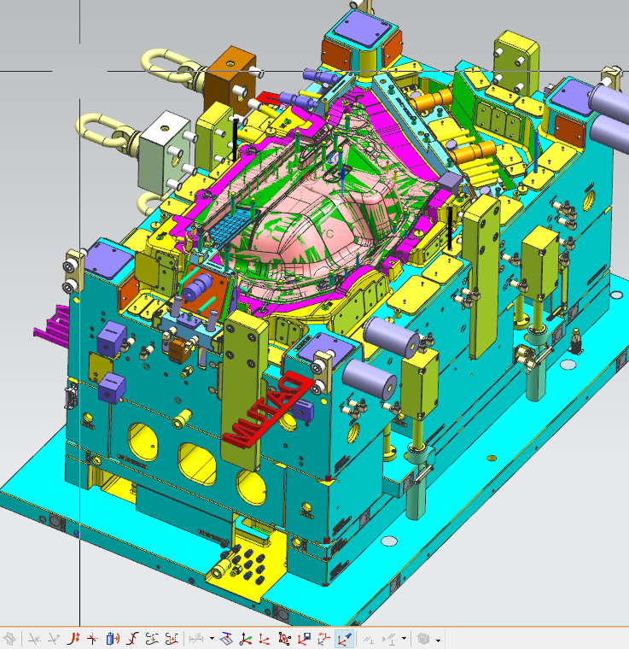Click the first greyed line-with-eraser icon

(35, 639)
